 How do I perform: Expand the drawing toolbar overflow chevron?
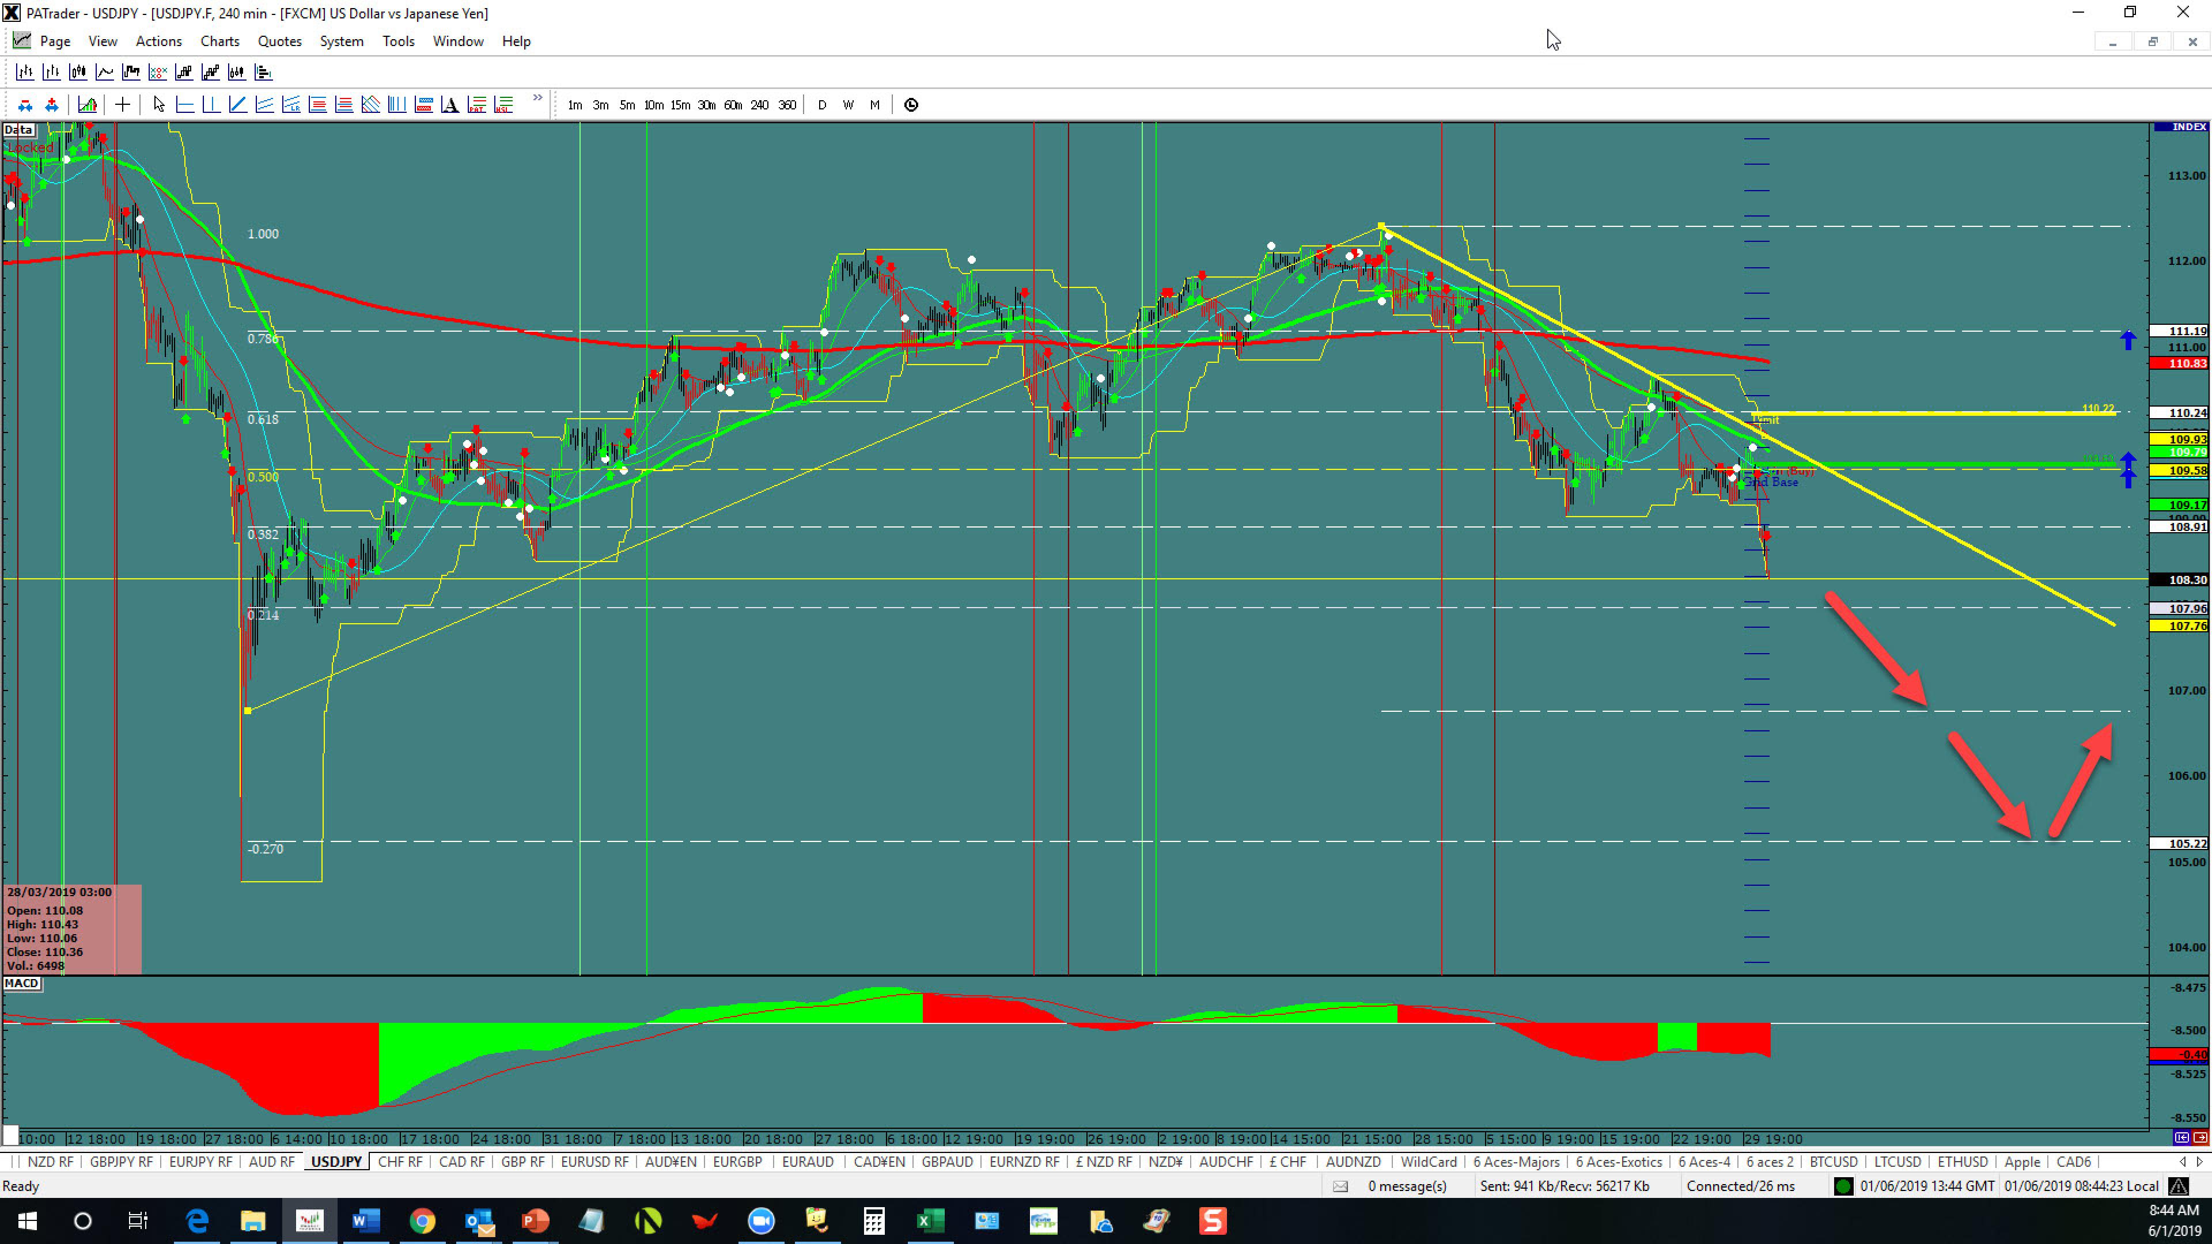[537, 98]
